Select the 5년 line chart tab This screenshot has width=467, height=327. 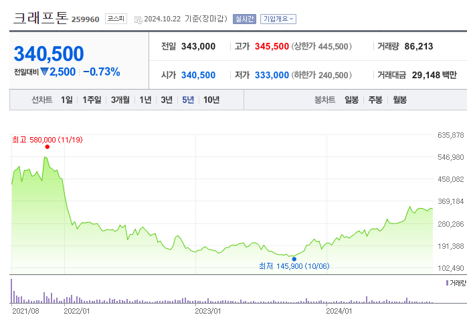tap(188, 100)
